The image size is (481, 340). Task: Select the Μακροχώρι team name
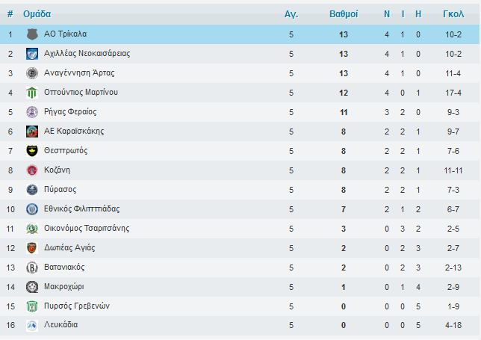[x=66, y=286]
